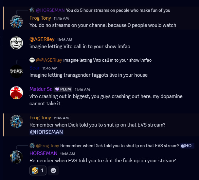Jump to replied message about 5 hour streams
Image resolution: width=199 pixels, height=180 pixels.
pos(118,10)
